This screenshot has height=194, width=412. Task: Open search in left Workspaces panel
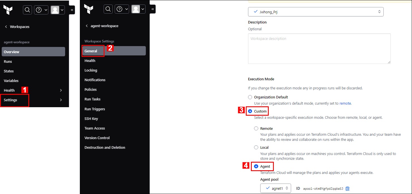click(x=27, y=10)
